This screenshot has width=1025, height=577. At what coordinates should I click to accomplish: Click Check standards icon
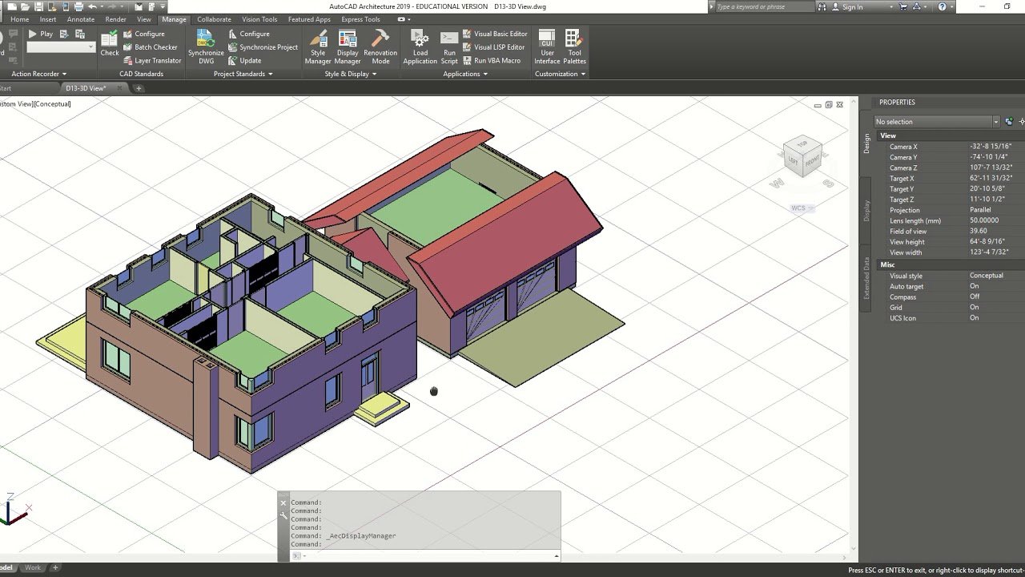tap(110, 43)
